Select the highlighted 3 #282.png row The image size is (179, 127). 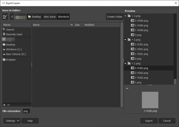(x=149, y=68)
